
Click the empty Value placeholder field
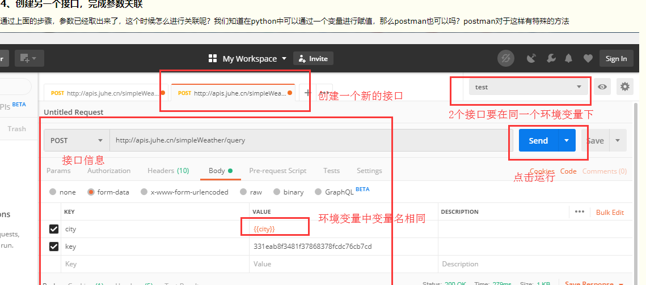coord(344,264)
